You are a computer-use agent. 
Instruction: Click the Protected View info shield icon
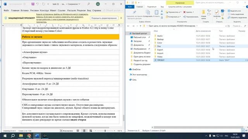tap(6, 18)
